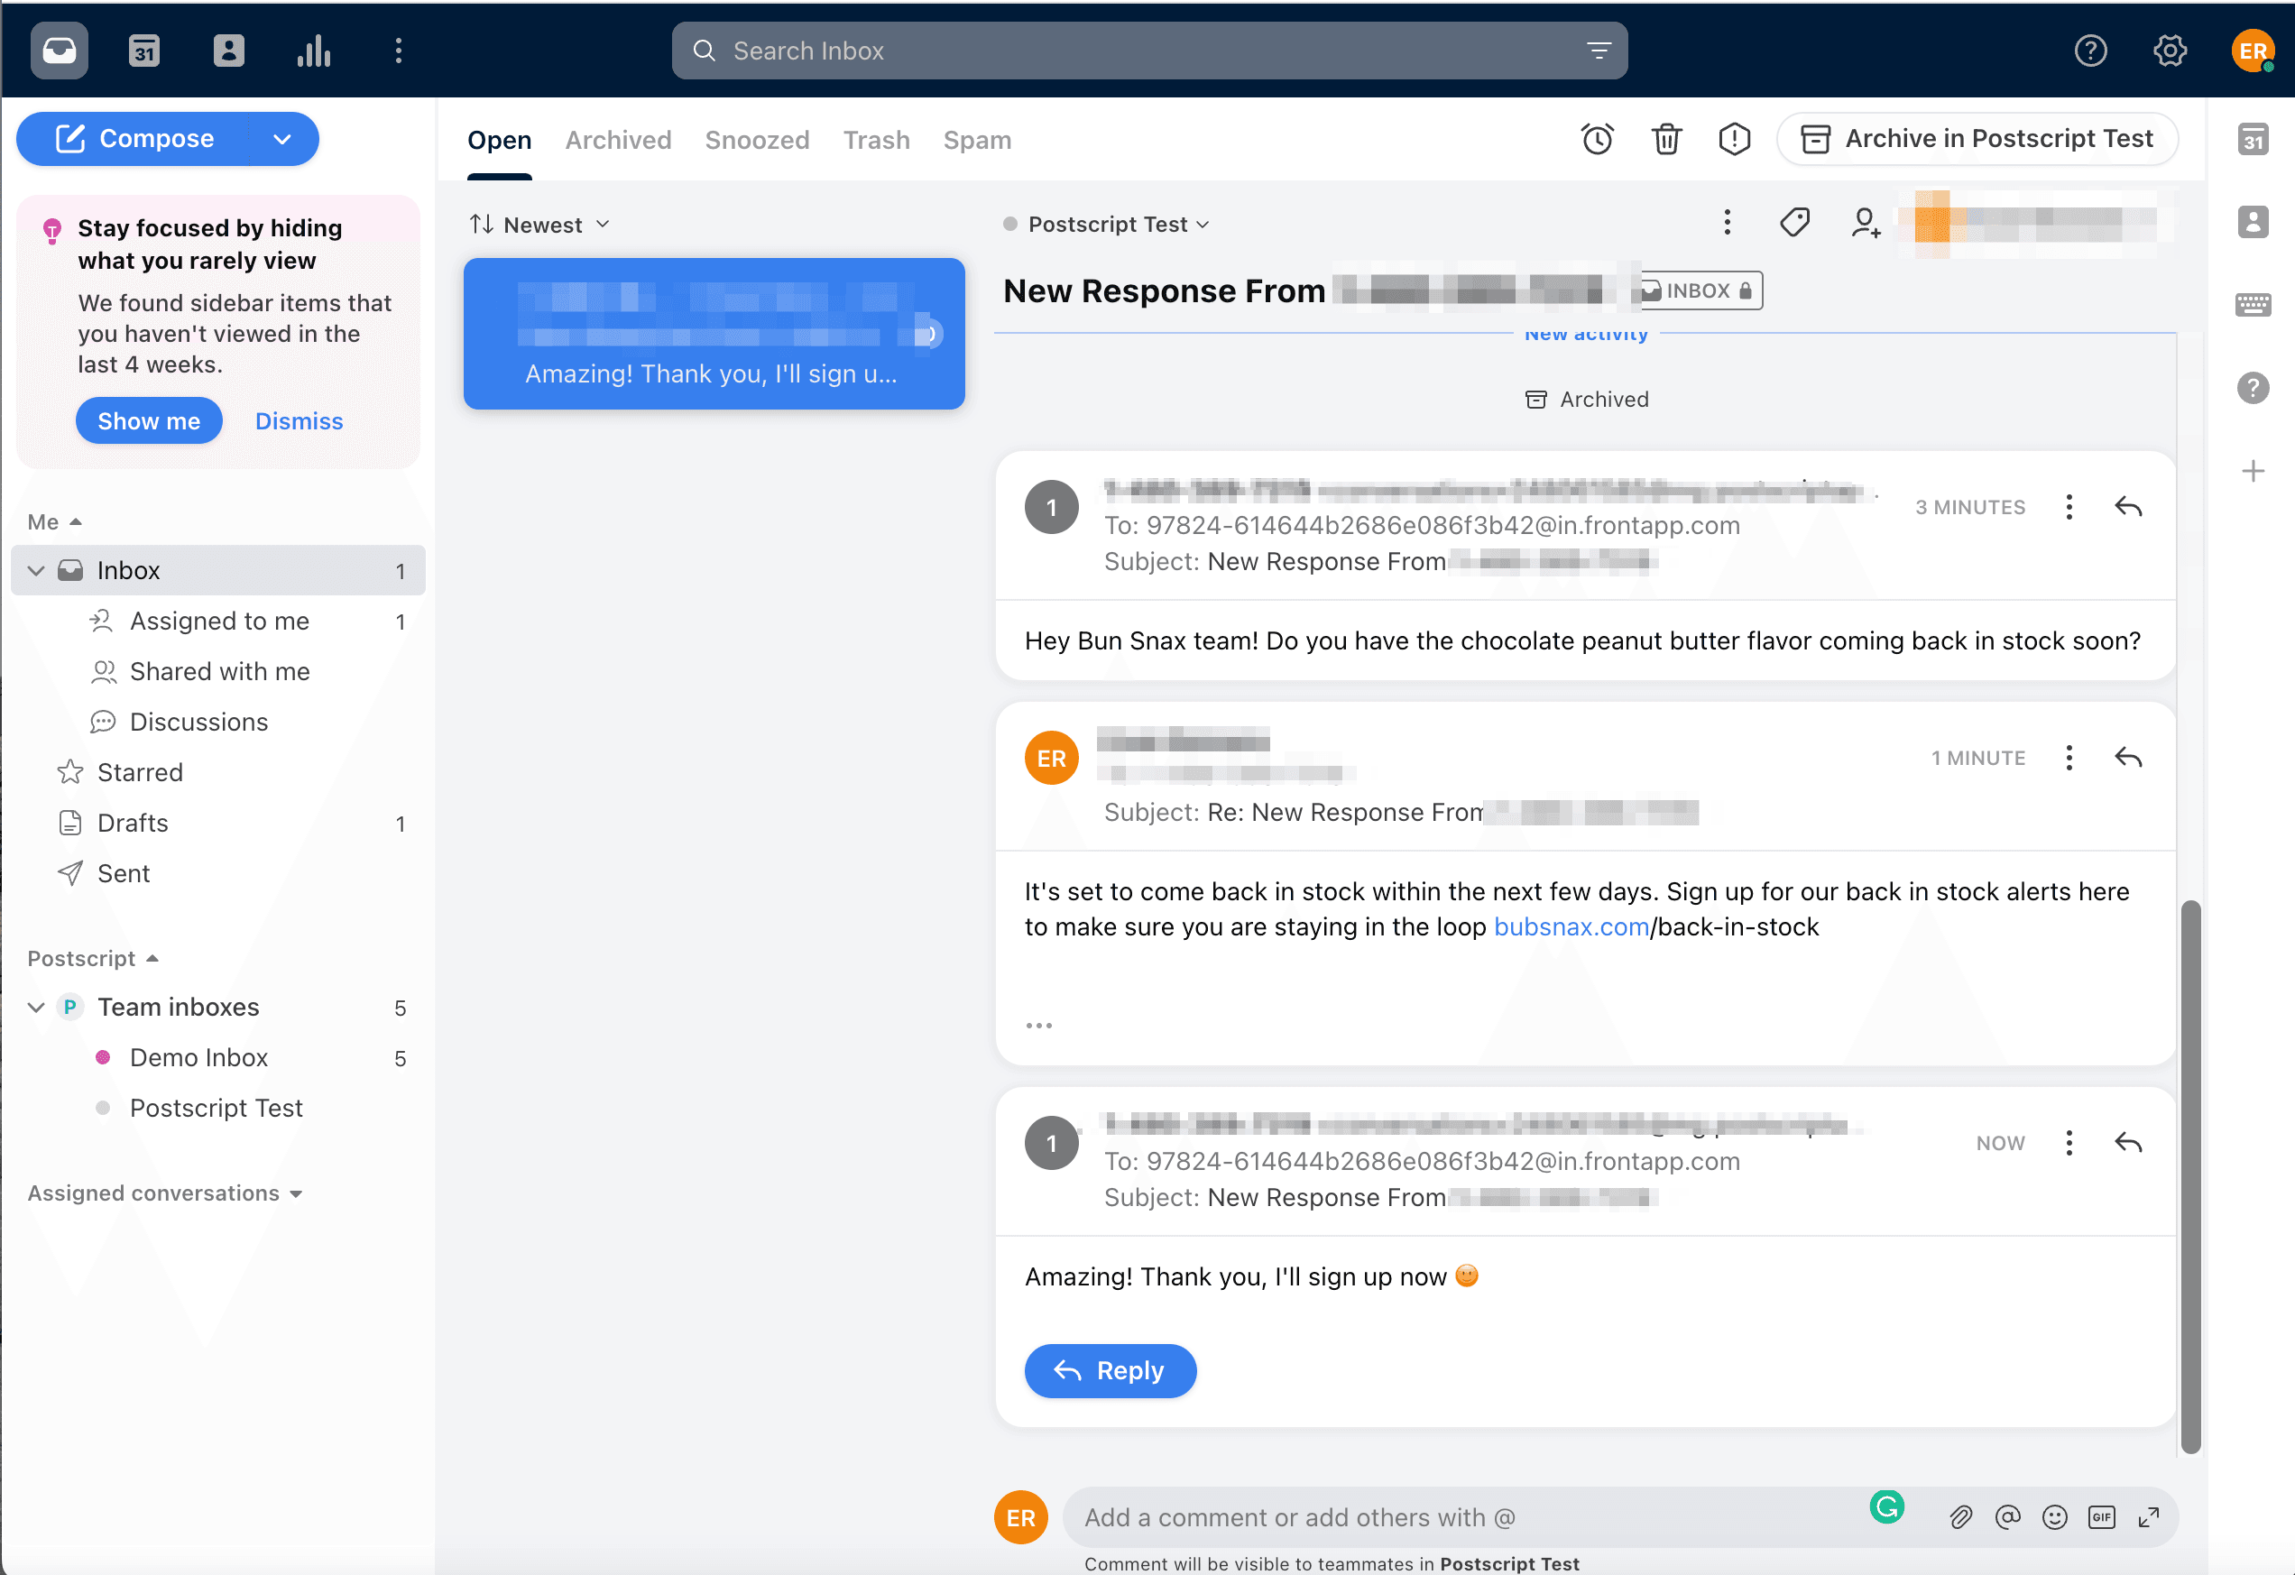
Task: Switch to the Snoozed tab
Action: point(757,140)
